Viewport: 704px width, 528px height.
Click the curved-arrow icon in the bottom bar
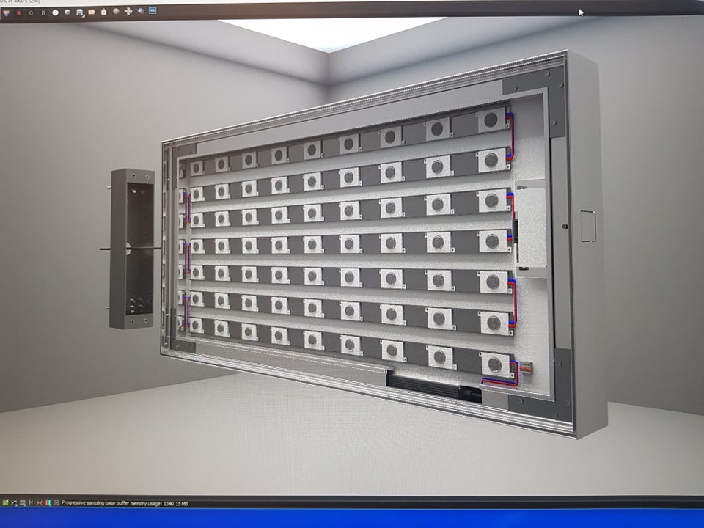(x=15, y=503)
